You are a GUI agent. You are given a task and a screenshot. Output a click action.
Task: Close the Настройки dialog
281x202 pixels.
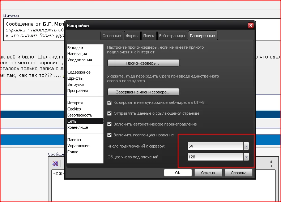point(251,25)
